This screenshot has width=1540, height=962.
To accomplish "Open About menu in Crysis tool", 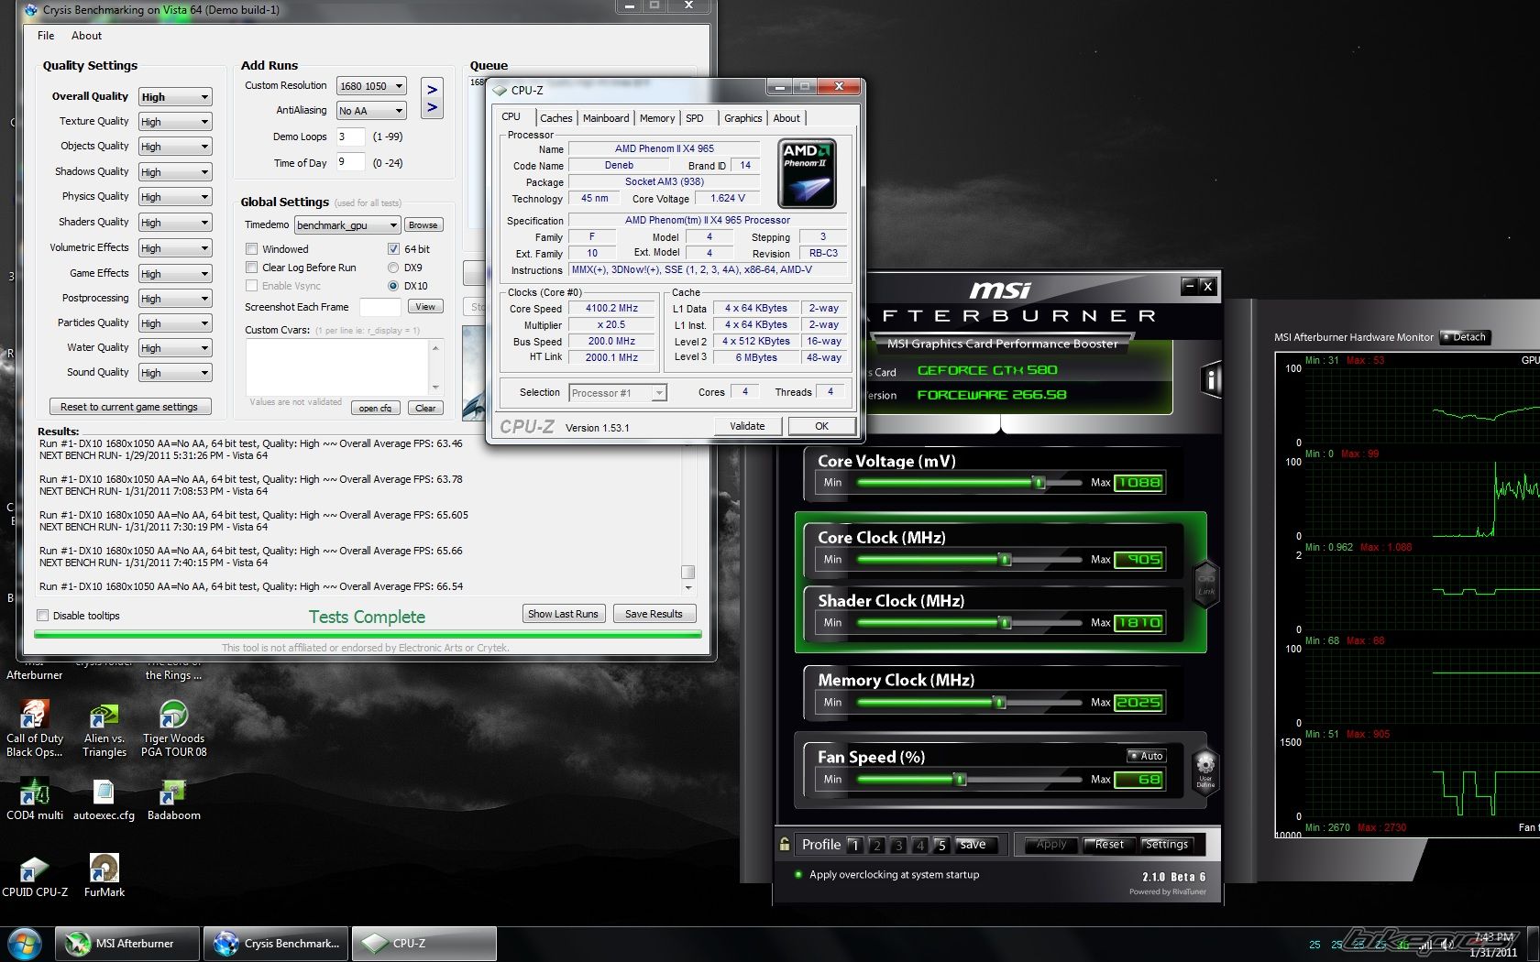I will (86, 36).
